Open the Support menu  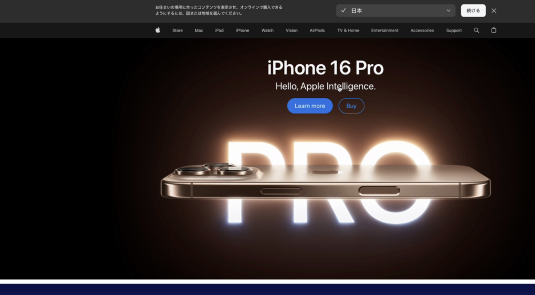tap(454, 31)
